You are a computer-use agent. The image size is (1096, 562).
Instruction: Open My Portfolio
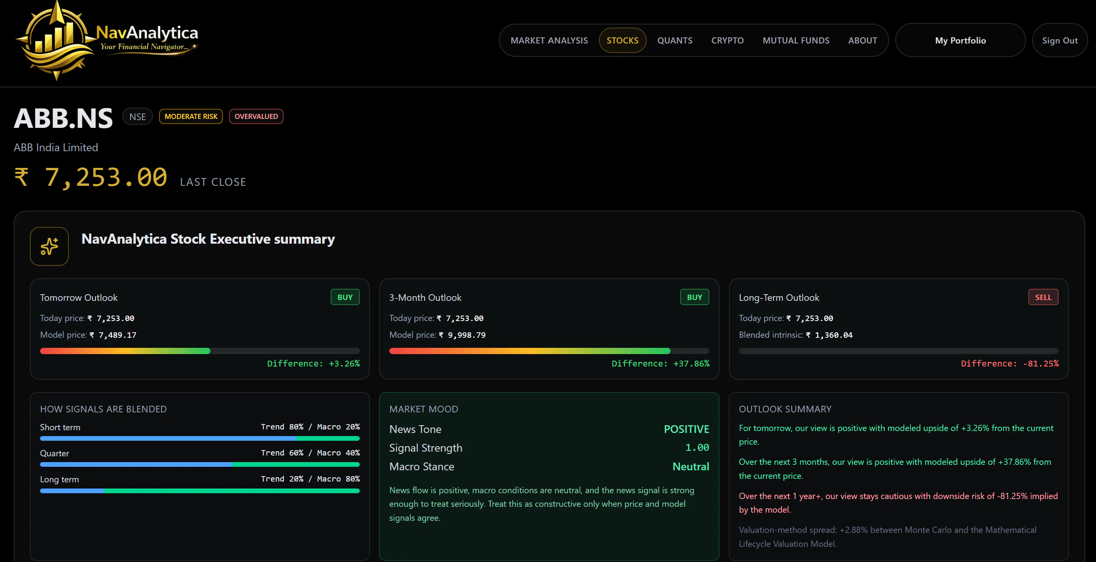960,40
